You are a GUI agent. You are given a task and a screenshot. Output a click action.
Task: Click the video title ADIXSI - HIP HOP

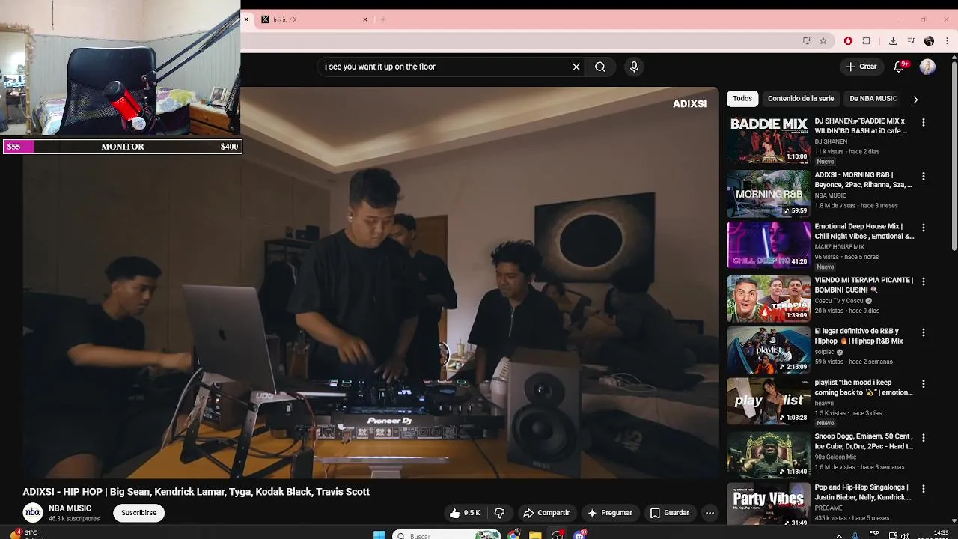point(196,492)
